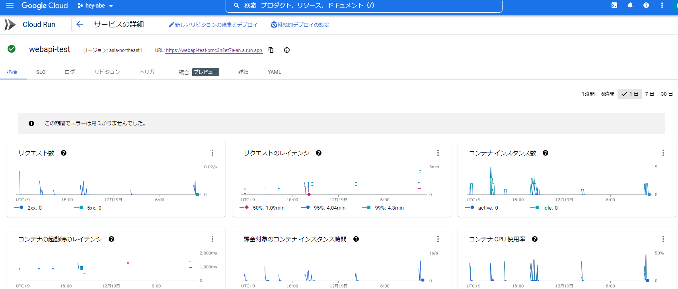Switch to the 詳細 tab
678x289 pixels.
pyautogui.click(x=244, y=72)
